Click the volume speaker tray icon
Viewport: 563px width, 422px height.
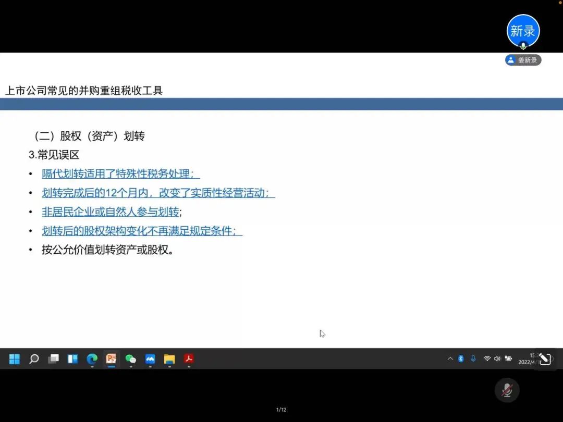[x=497, y=359]
